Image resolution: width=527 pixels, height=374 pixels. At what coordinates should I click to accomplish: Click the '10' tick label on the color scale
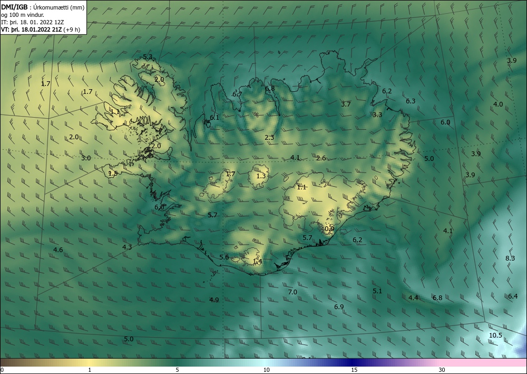coord(266,370)
